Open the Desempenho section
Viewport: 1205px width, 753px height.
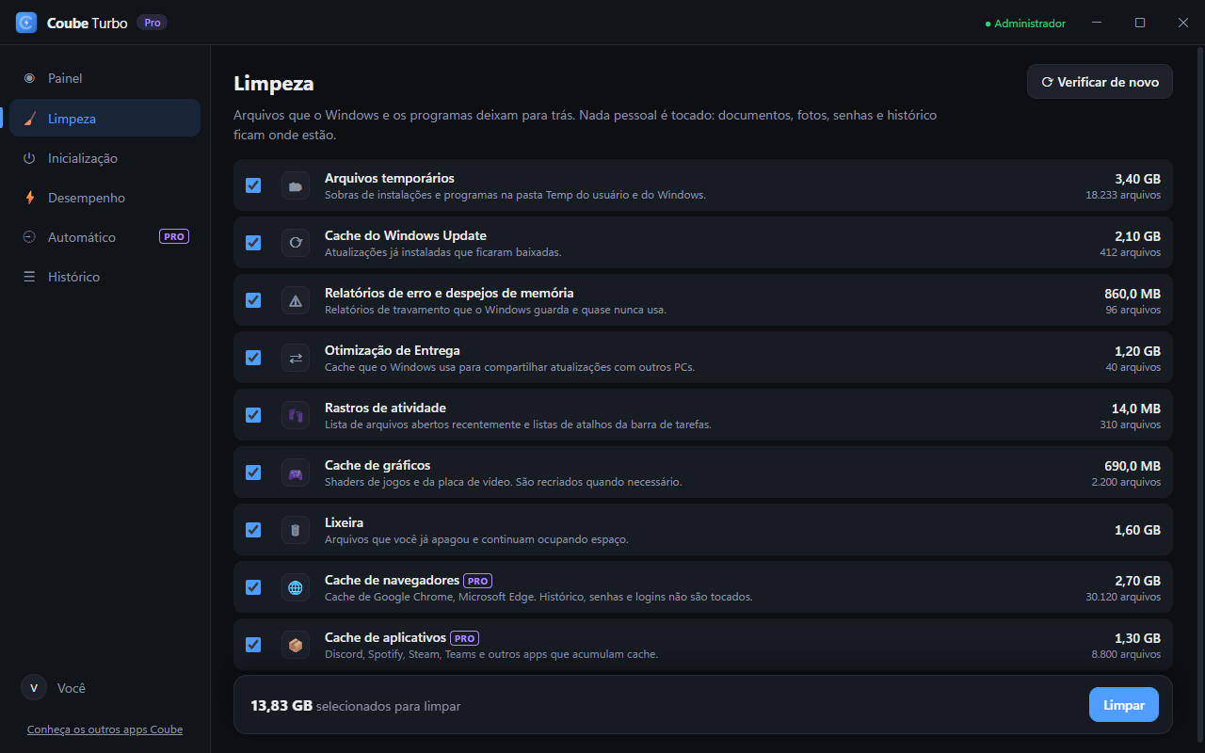click(x=105, y=198)
